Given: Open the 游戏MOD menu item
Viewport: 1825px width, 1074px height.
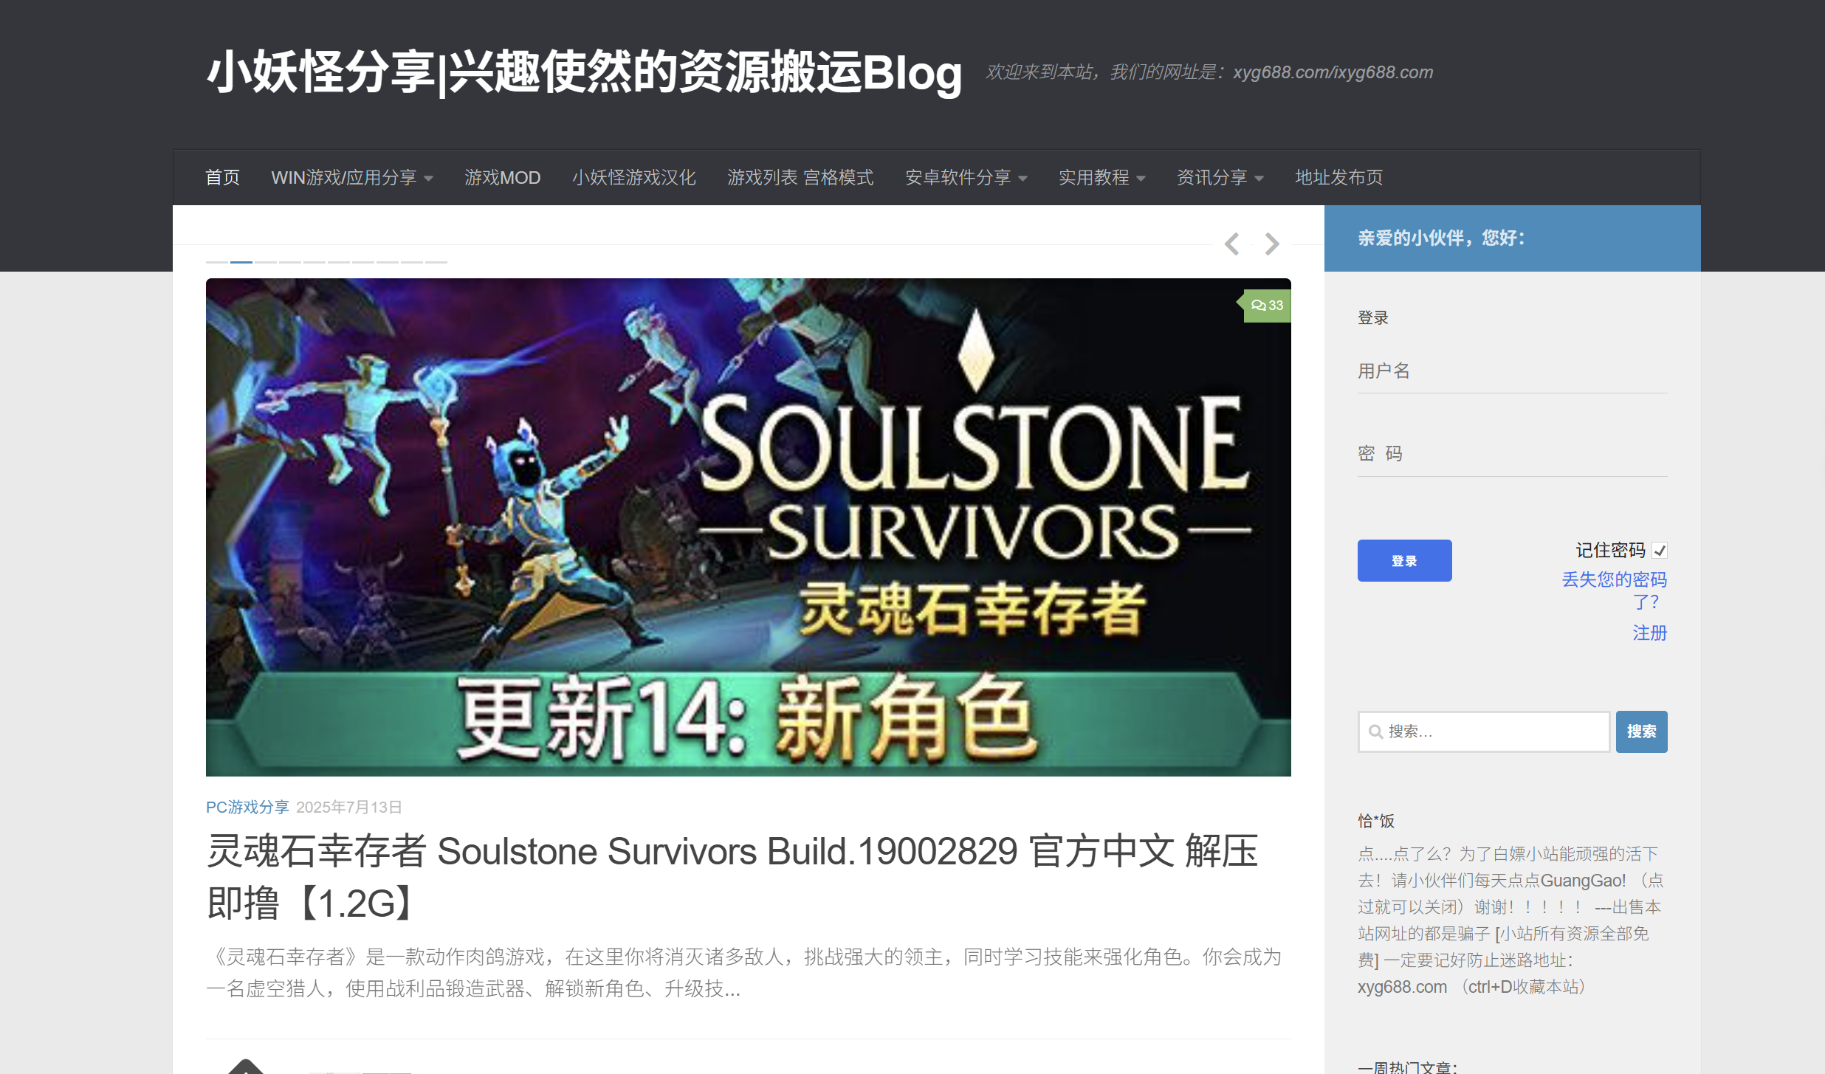Looking at the screenshot, I should [503, 178].
